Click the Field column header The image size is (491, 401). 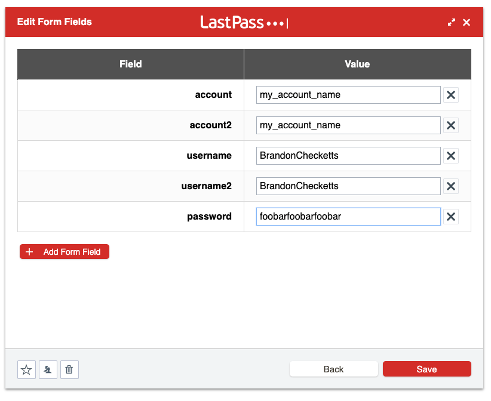click(x=130, y=64)
